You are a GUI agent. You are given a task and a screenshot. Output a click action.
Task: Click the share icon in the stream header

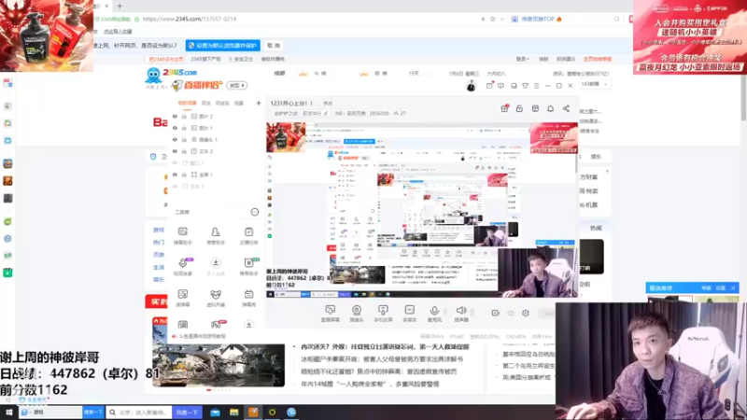coord(567,108)
